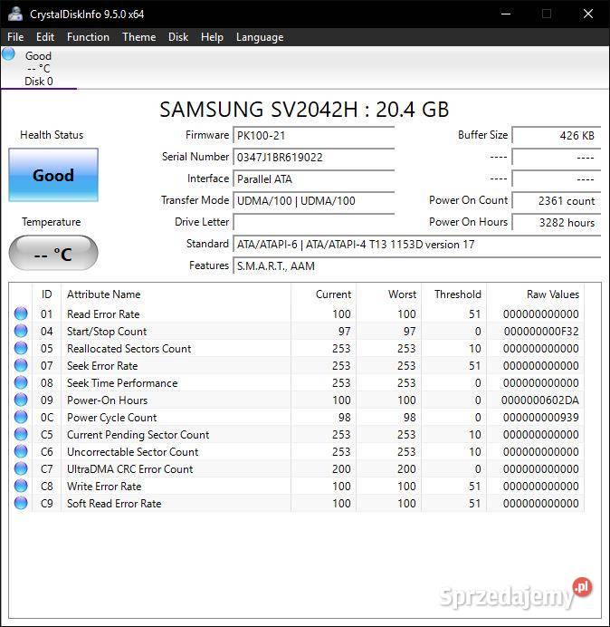Open the Language menu
This screenshot has width=610, height=627.
point(260,37)
